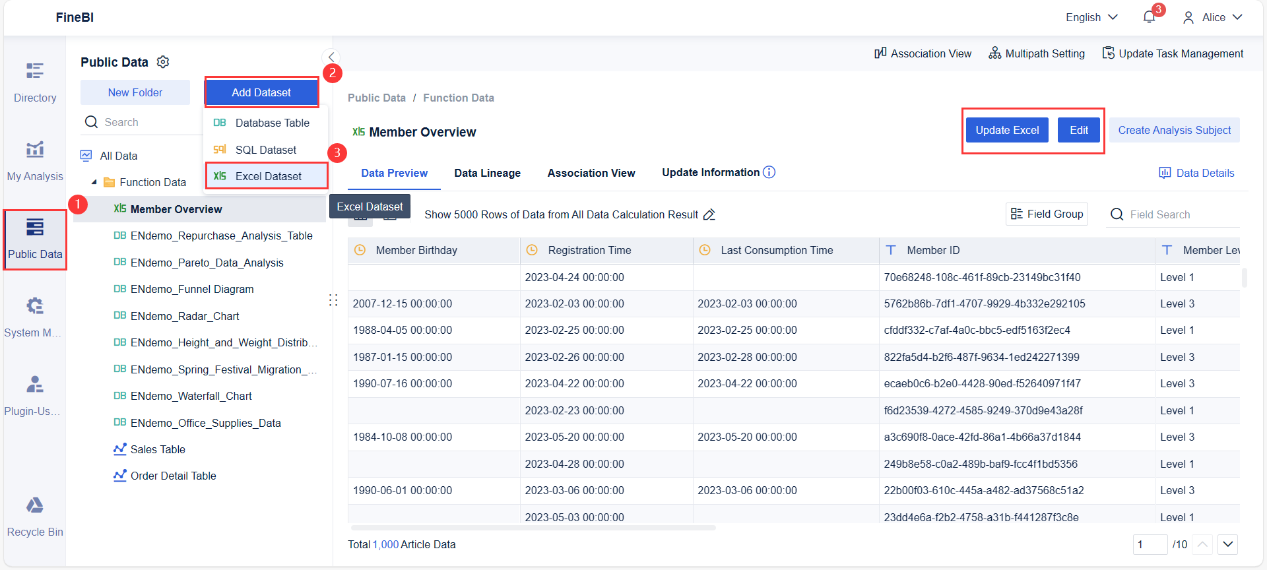Viewport: 1267px width, 570px height.
Task: Collapse the Function Data folder
Action: click(x=94, y=182)
